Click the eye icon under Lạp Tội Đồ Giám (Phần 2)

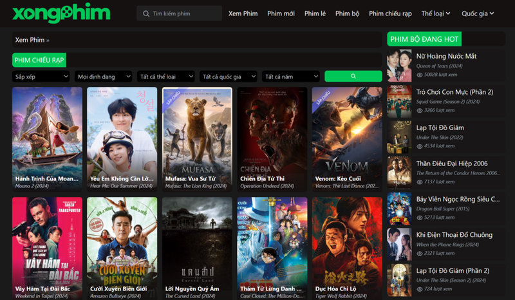coord(420,289)
